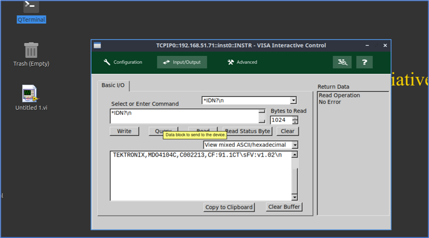Click the buffer scroll up arrow
The height and width of the screenshot is (238, 429).
coord(294,155)
